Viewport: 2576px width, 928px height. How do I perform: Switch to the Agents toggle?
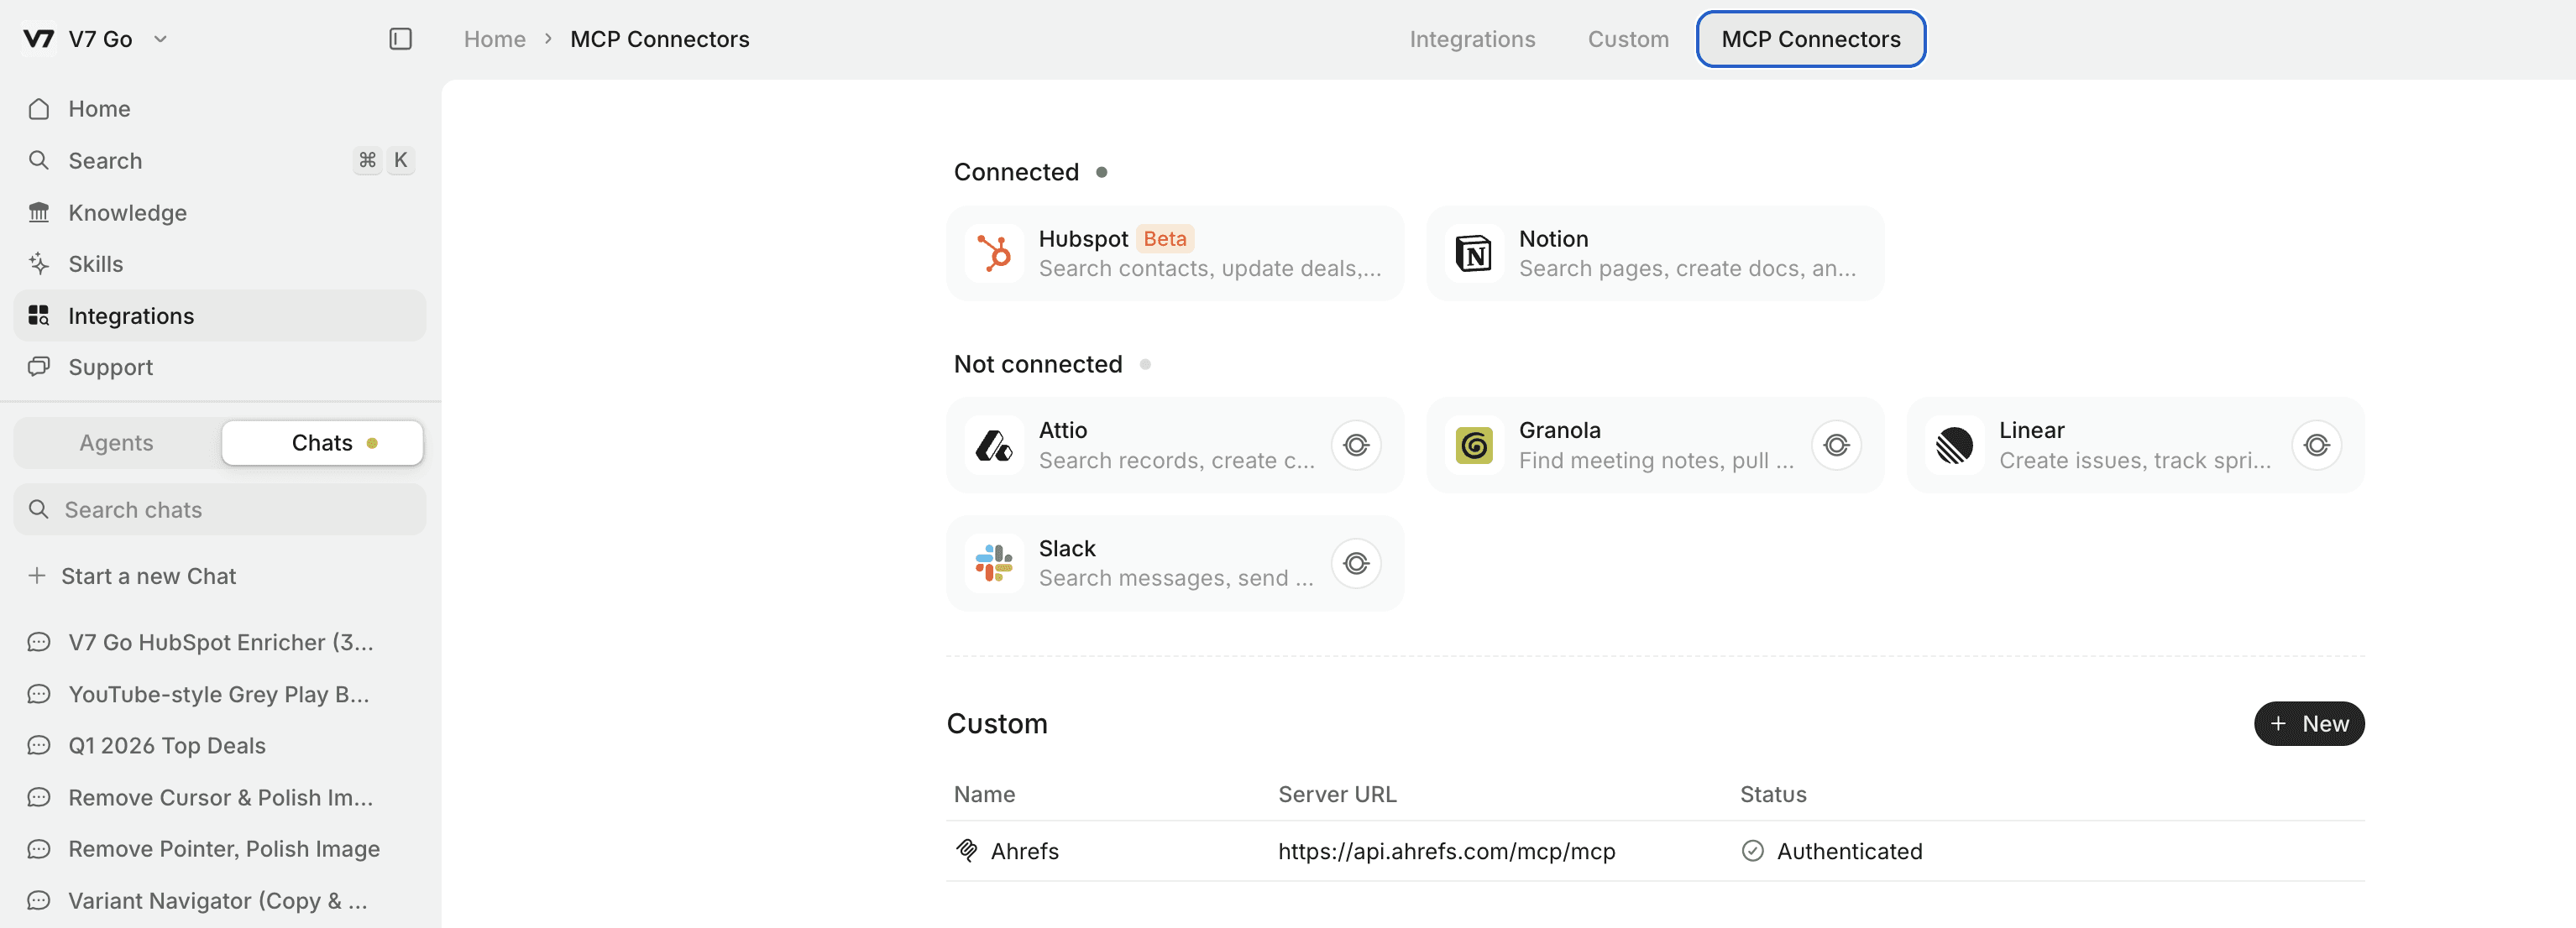(x=117, y=442)
